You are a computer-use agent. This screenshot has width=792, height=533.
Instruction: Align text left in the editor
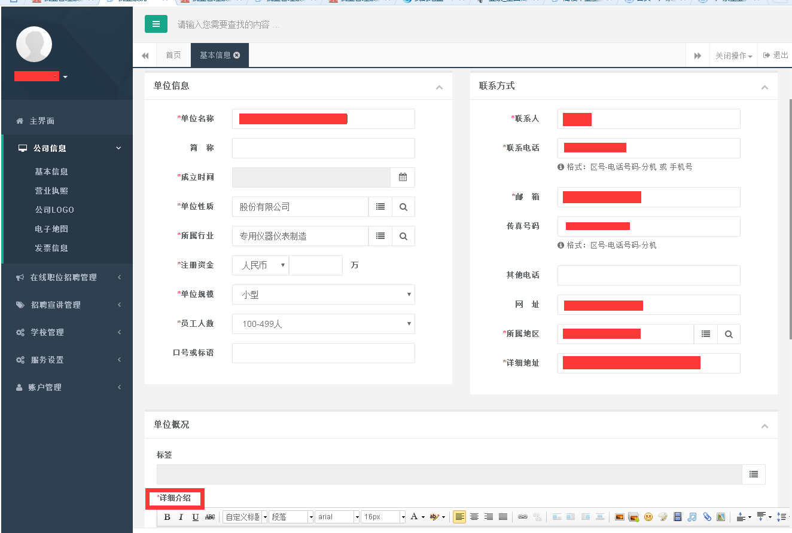tap(459, 517)
